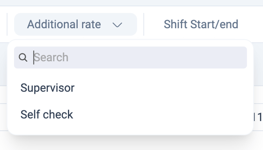Open the Additional rate dropdown
The image size is (263, 150).
[x=75, y=24]
